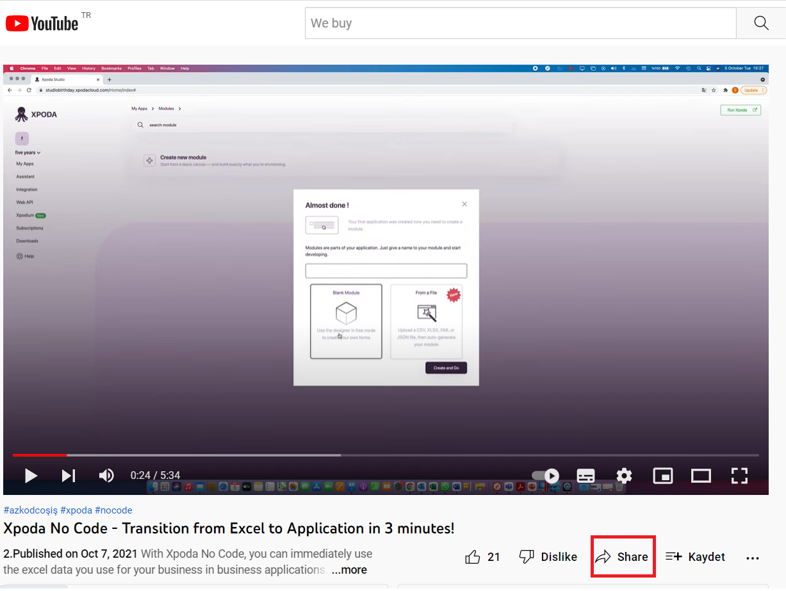The width and height of the screenshot is (786, 591).
Task: Reload the page in the recorded Chrome
Action: [x=29, y=90]
